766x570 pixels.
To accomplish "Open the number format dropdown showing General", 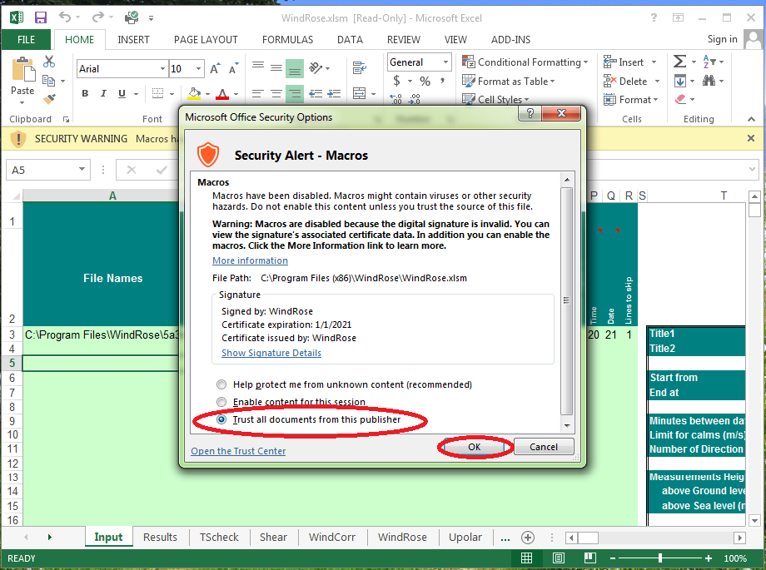I will tap(445, 62).
